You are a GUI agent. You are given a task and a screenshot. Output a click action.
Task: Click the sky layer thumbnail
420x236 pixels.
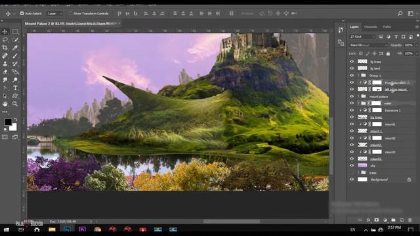coord(362,166)
